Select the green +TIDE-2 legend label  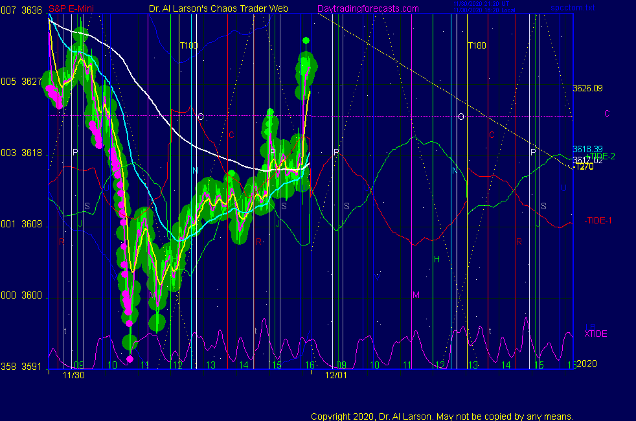[x=601, y=156]
